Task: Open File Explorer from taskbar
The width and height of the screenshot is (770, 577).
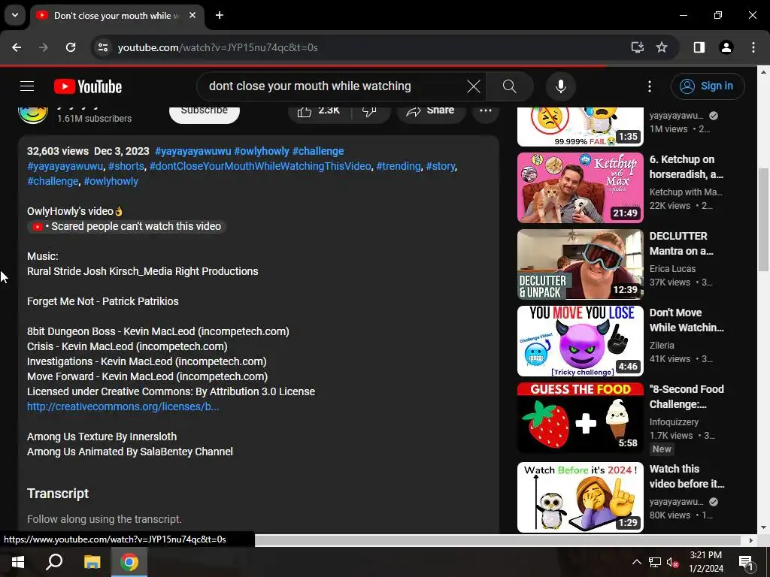Action: pos(92,562)
